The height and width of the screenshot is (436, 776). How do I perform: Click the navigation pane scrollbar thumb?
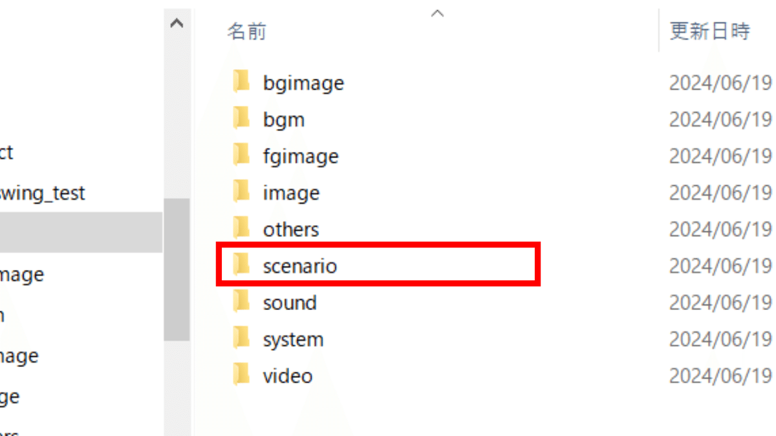177,269
